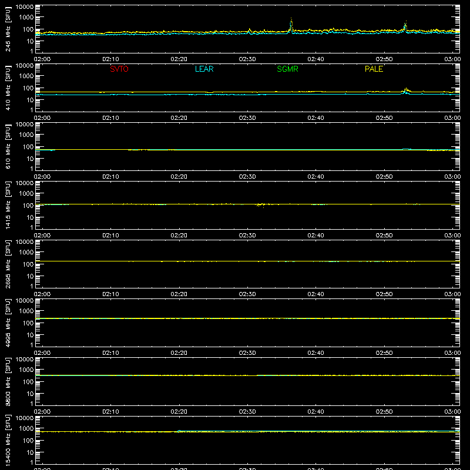Click the 02:20 time label under the 4995 MHz plot

click(179, 353)
